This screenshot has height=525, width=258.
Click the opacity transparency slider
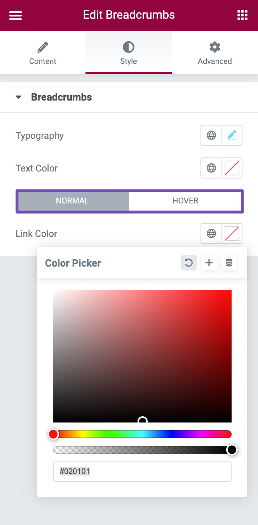click(142, 450)
